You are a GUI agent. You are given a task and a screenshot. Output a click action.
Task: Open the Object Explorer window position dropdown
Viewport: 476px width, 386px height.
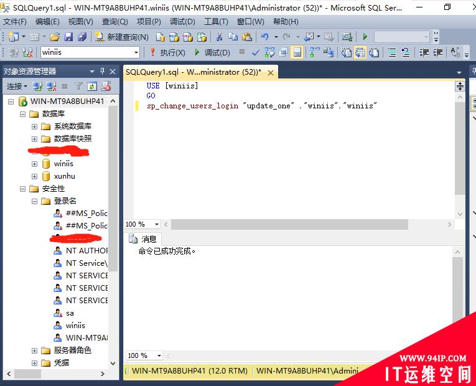[92, 72]
